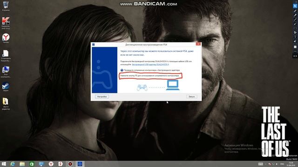The height and width of the screenshot is (167, 298).
Task: Click the blue help question icon
Action: 122,70
